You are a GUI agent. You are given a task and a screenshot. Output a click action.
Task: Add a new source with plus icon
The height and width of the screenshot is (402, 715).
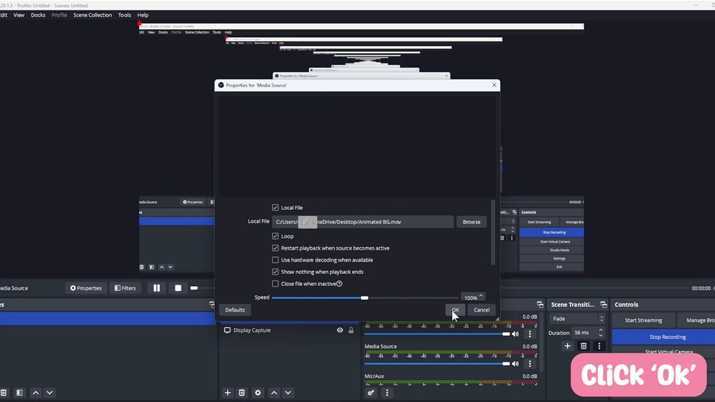(x=228, y=393)
